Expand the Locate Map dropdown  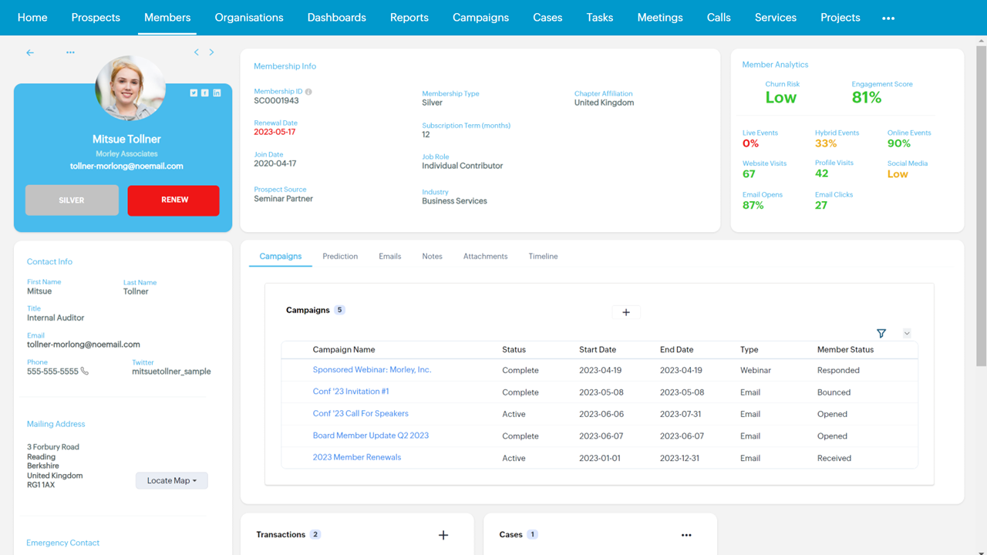171,480
